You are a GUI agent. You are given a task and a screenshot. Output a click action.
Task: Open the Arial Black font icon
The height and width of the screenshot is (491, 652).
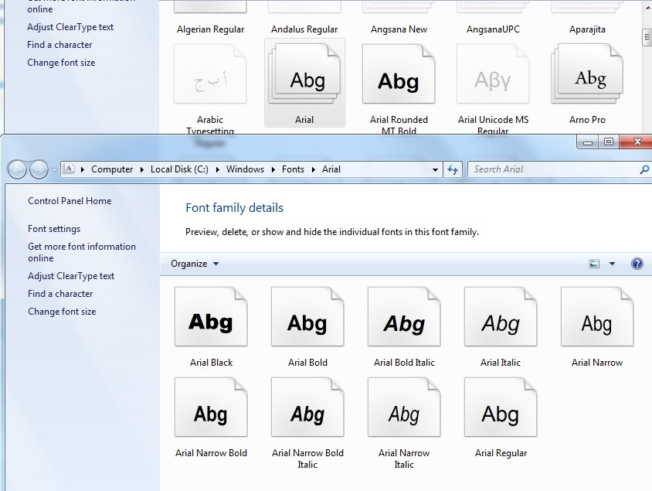pos(211,317)
